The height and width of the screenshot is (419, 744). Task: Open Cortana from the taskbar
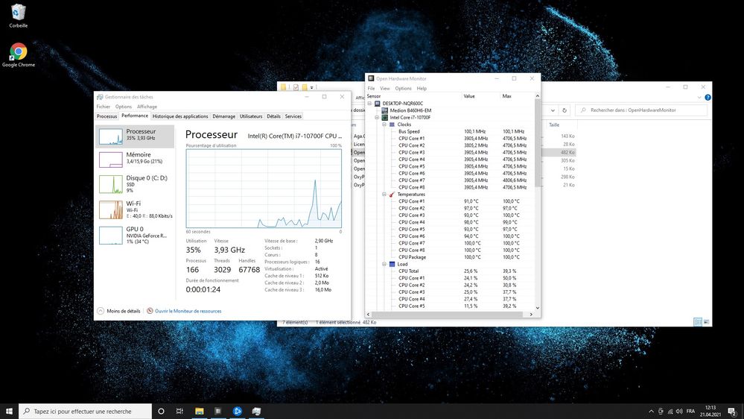point(161,411)
